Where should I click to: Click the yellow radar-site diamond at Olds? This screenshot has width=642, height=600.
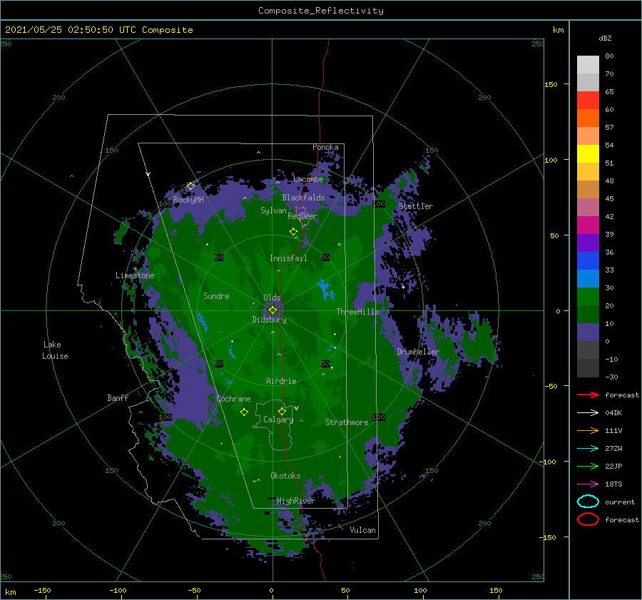point(272,310)
